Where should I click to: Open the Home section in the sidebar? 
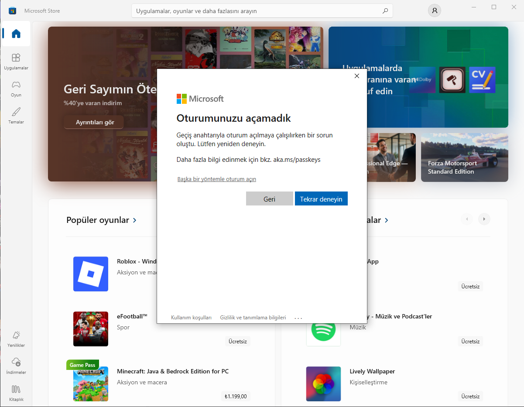click(x=16, y=34)
